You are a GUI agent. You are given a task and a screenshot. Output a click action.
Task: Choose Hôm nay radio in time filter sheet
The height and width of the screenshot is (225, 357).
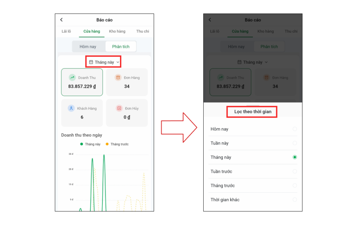click(295, 129)
